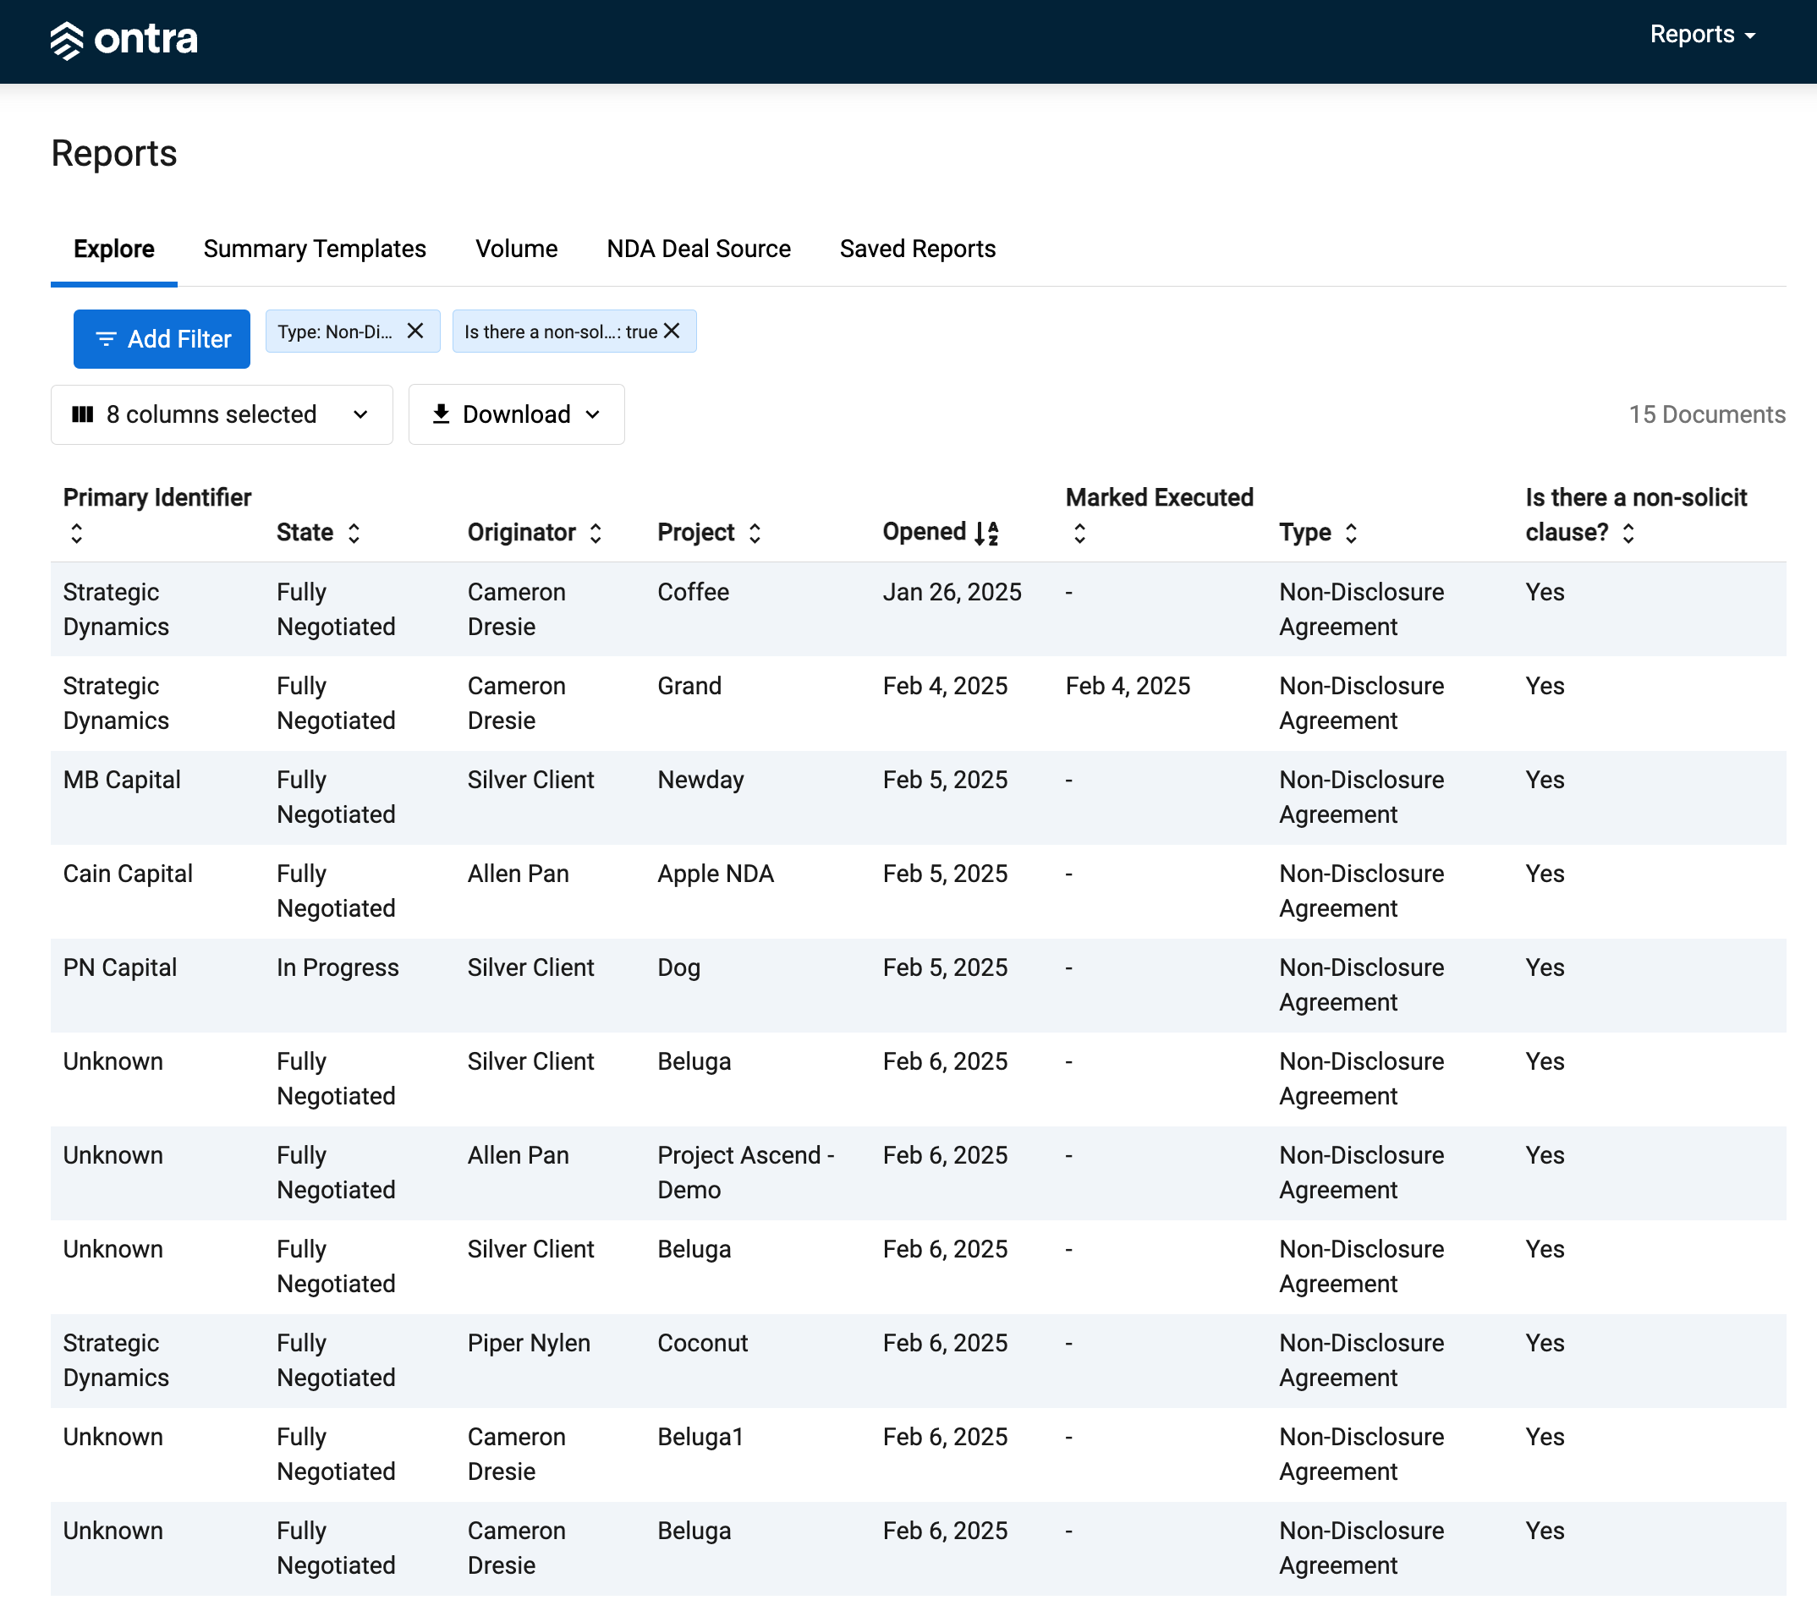
Task: Click the Ontra logo
Action: [x=124, y=39]
